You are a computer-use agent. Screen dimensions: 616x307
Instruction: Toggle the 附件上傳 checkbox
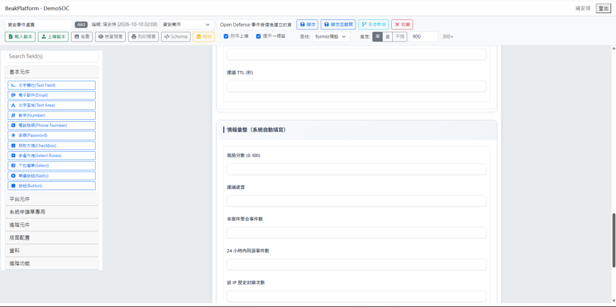(226, 36)
